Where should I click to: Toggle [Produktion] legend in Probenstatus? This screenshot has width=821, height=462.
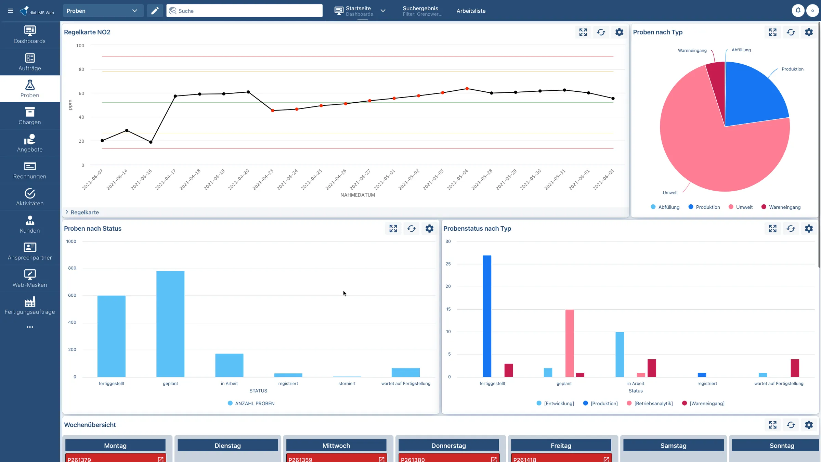[x=600, y=403]
